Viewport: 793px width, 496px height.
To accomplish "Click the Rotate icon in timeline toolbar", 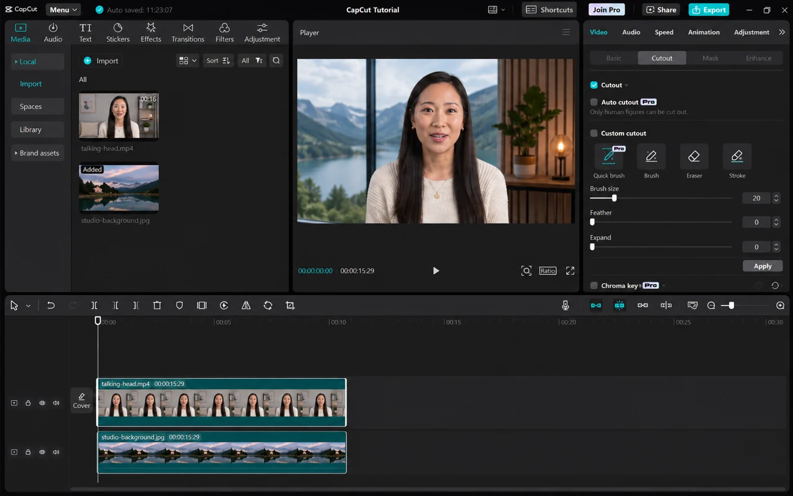I will click(x=268, y=305).
